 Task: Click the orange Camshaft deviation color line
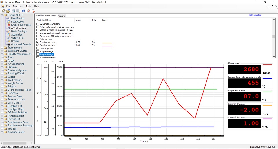[x=107, y=43]
